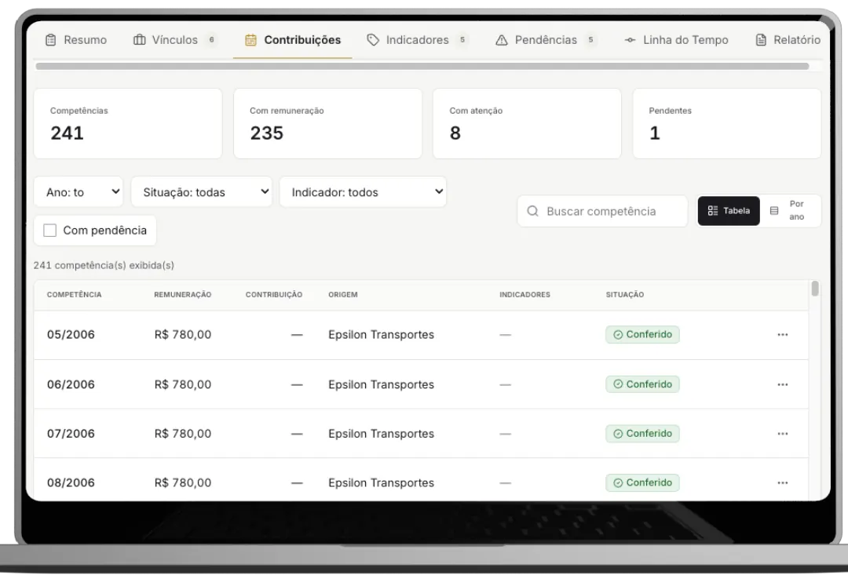Click the Tabela grid icon

[x=713, y=211]
